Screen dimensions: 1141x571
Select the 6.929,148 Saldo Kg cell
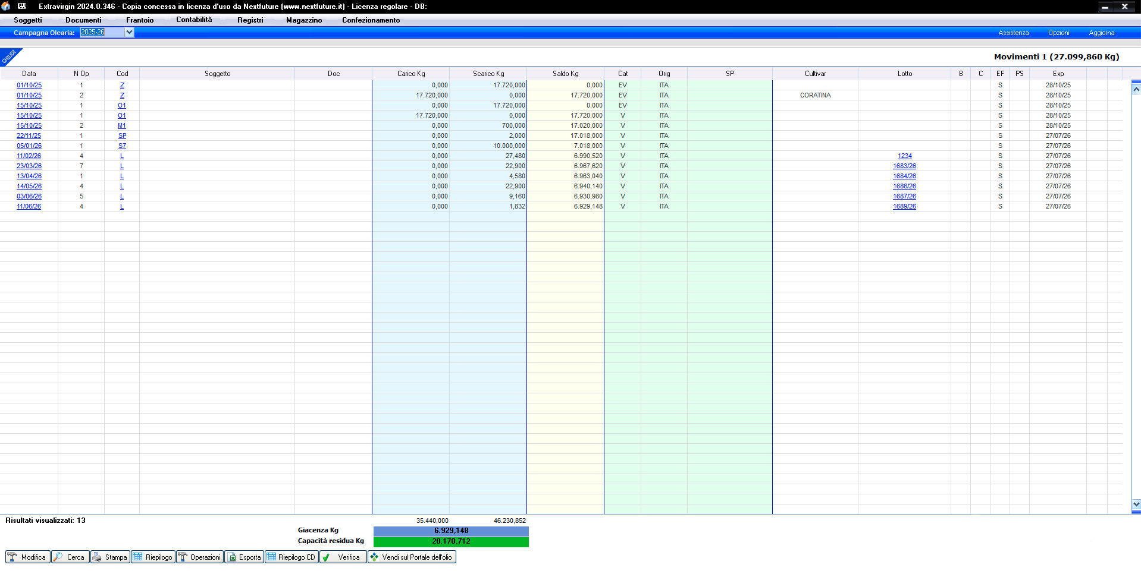[565, 206]
